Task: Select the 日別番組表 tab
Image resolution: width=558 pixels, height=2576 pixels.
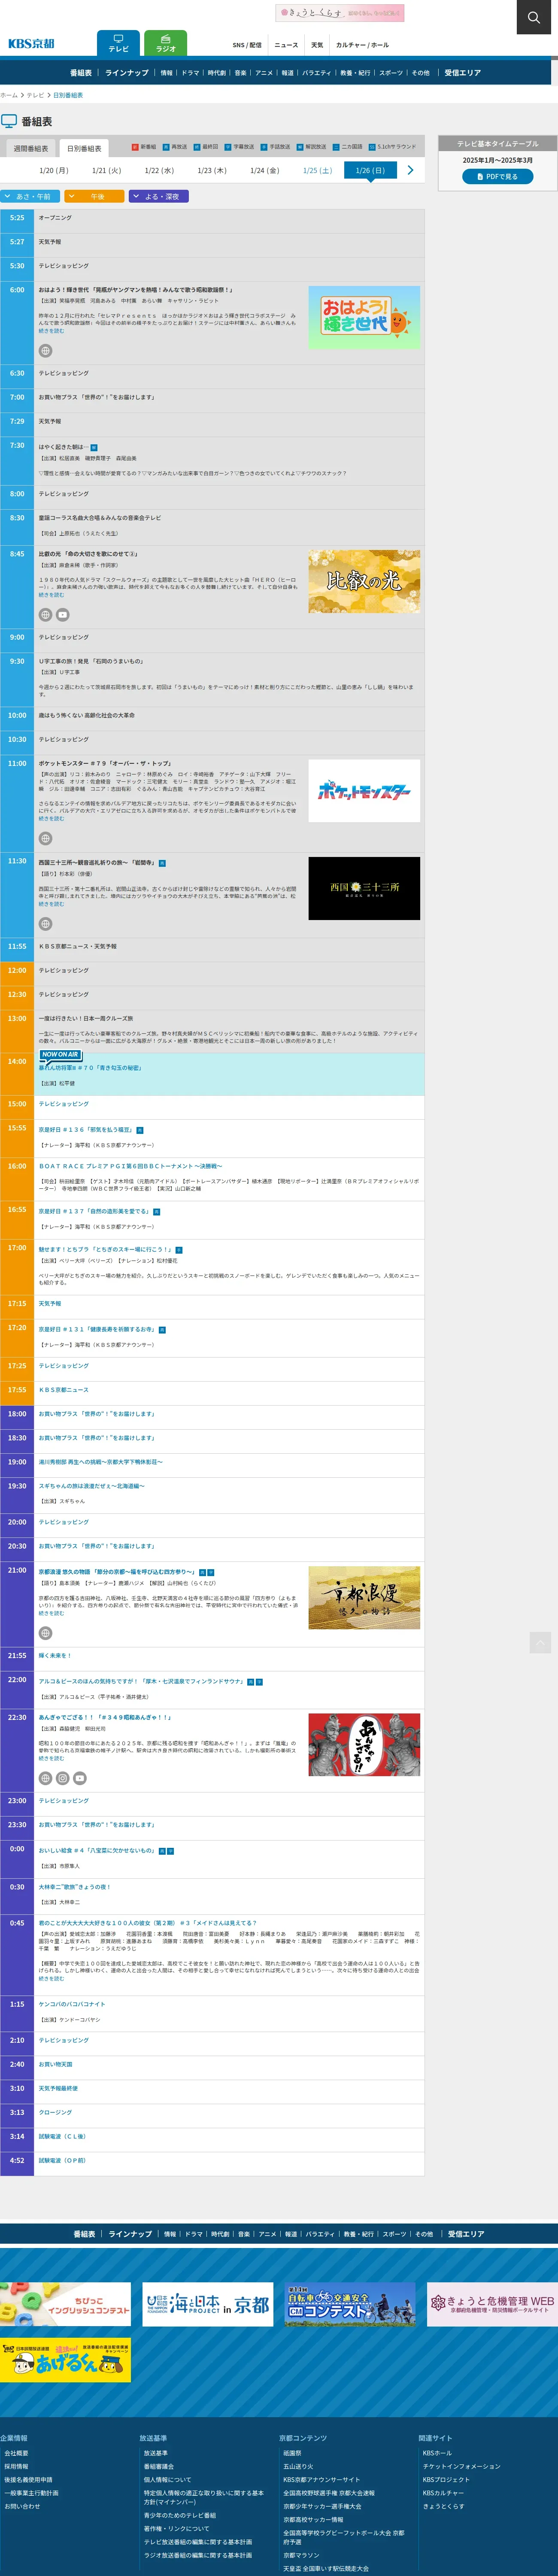Action: coord(84,148)
